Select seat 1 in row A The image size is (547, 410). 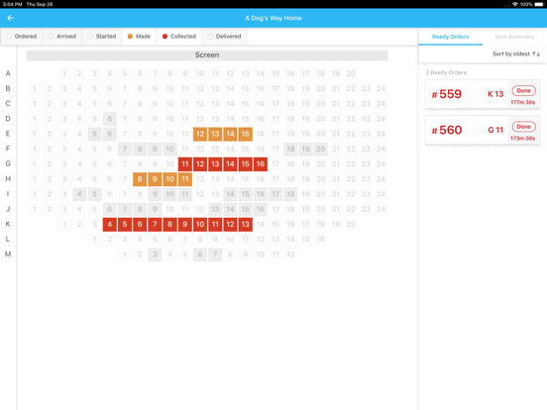click(64, 73)
